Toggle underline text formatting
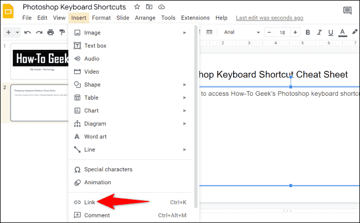Viewport: 360px width, 223px height. click(330, 32)
